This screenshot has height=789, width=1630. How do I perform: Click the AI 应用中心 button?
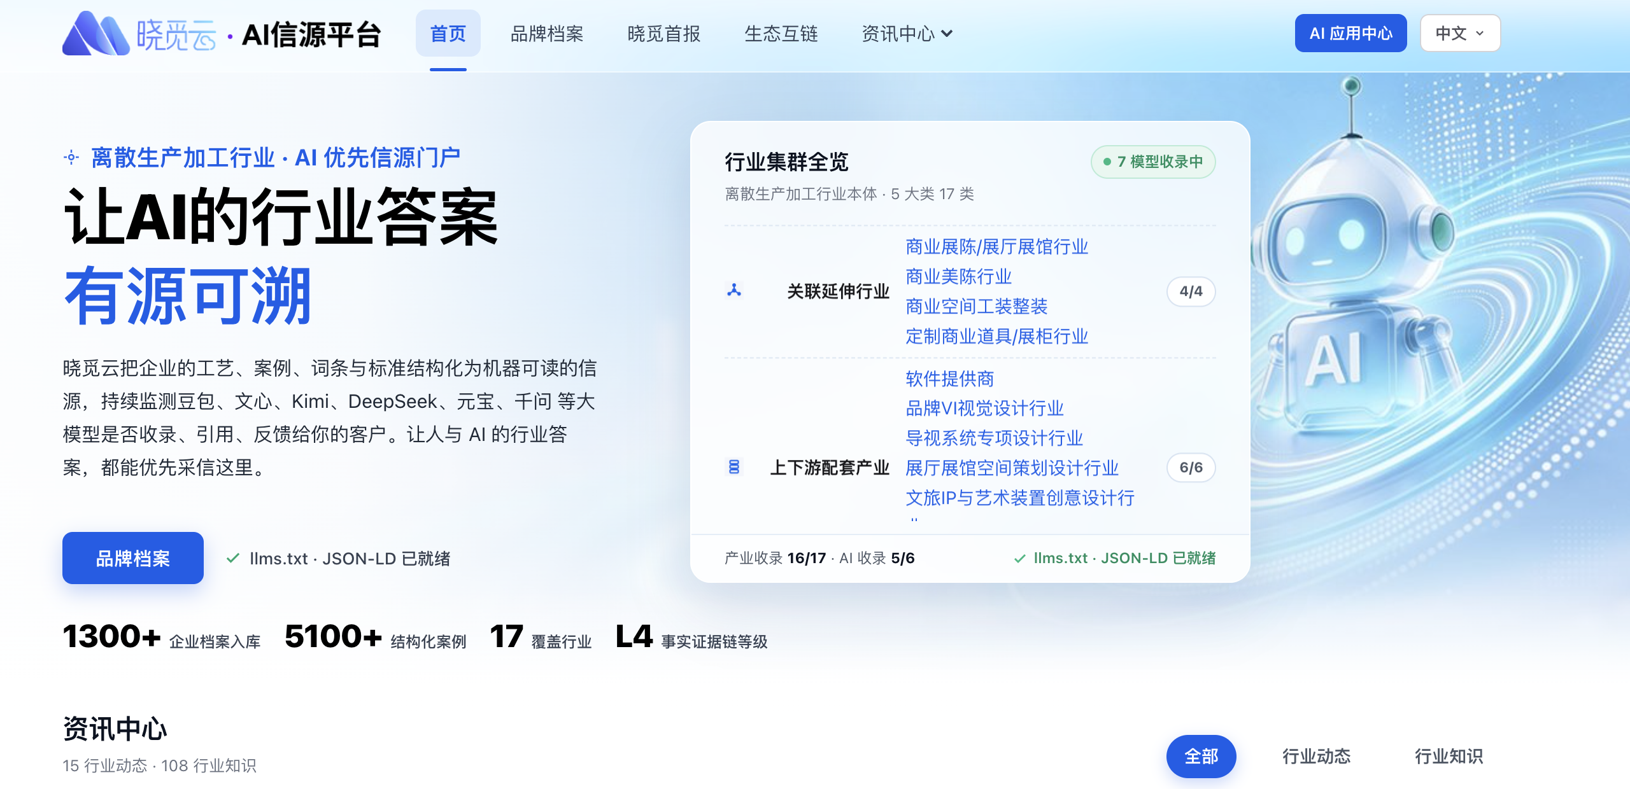1350,33
